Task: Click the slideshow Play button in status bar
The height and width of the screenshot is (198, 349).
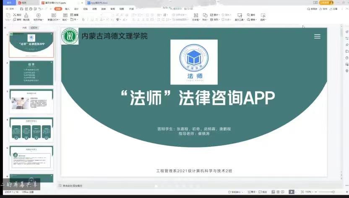Action: [292, 192]
